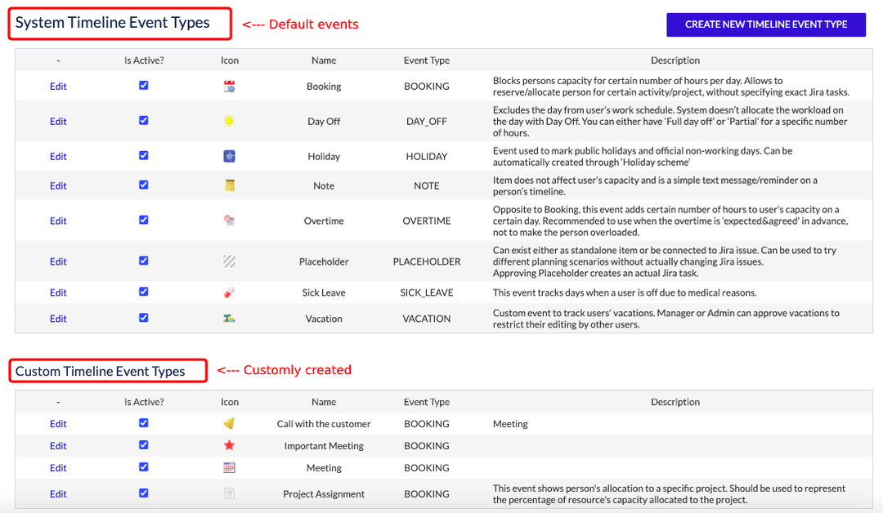This screenshot has width=883, height=513.
Task: Uncheck Call with the customer active checkbox
Action: pos(144,423)
